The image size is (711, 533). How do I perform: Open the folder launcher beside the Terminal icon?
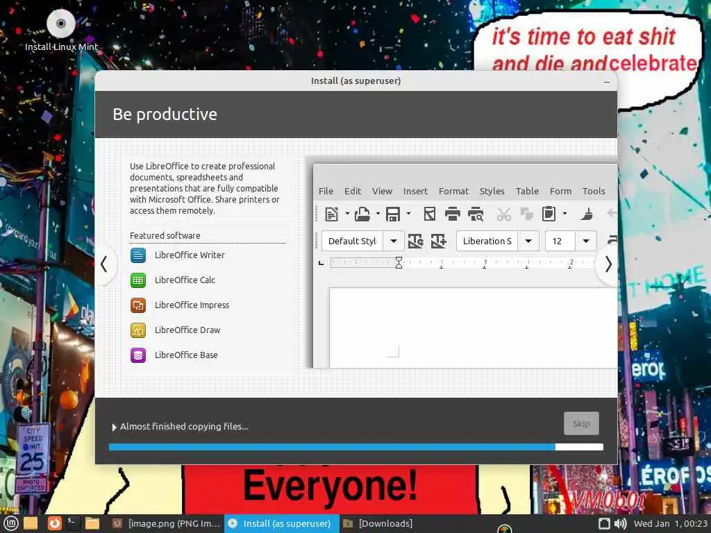pyautogui.click(x=92, y=523)
